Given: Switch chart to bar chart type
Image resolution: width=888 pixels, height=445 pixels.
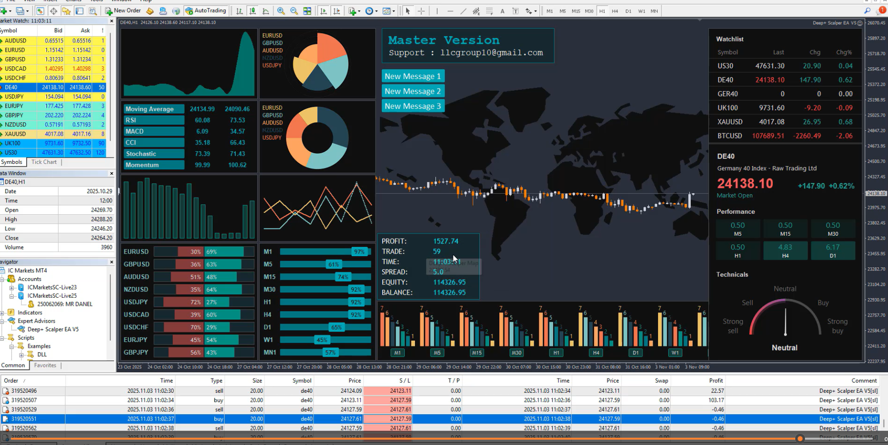Looking at the screenshot, I should click(x=239, y=11).
